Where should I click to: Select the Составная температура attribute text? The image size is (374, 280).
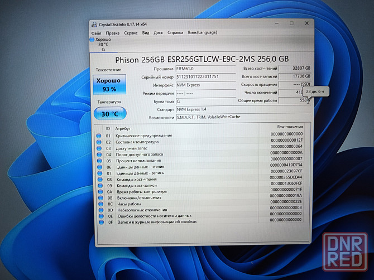coord(137,142)
